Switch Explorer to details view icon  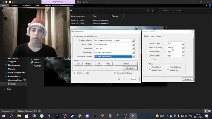tap(205, 111)
